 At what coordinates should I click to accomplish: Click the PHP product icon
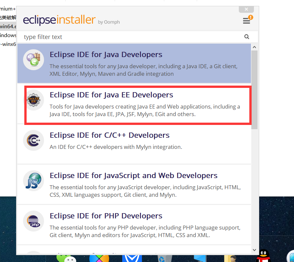pyautogui.click(x=34, y=221)
